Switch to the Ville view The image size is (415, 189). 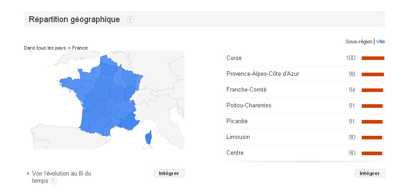pos(380,41)
